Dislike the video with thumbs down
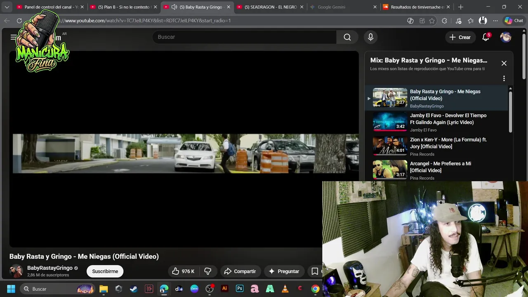This screenshot has height=297, width=528. (208, 271)
